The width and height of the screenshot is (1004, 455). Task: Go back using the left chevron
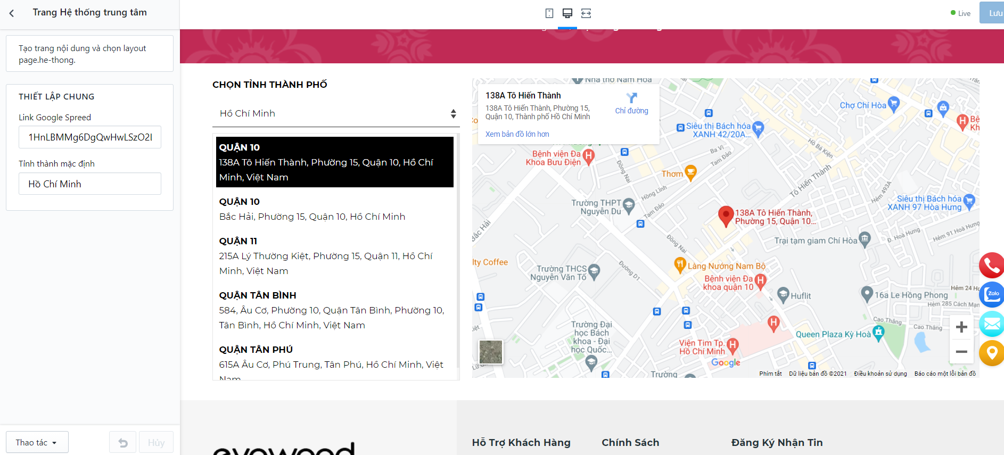12,13
